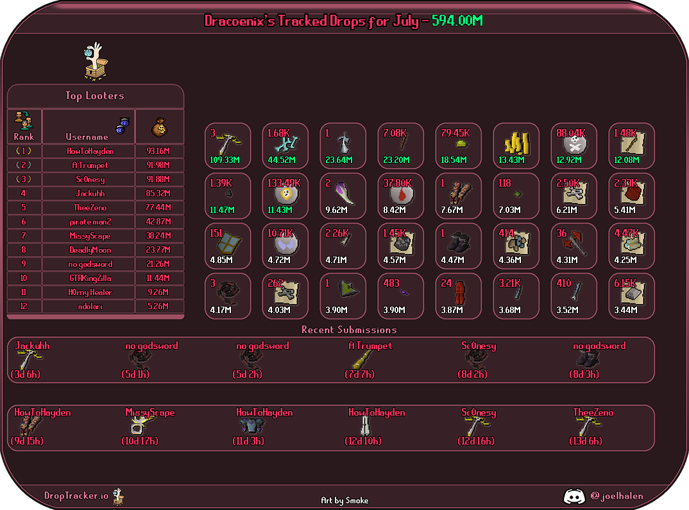The image size is (689, 510).
Task: Click the item tile valued 7.03M
Action: (516, 196)
